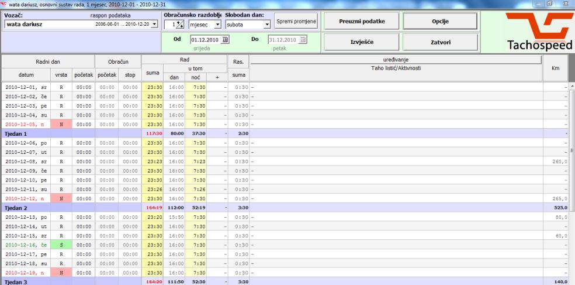Screen dimensions: 575x285
Task: Click the Od date field 01.12.2010
Action: pyautogui.click(x=206, y=40)
